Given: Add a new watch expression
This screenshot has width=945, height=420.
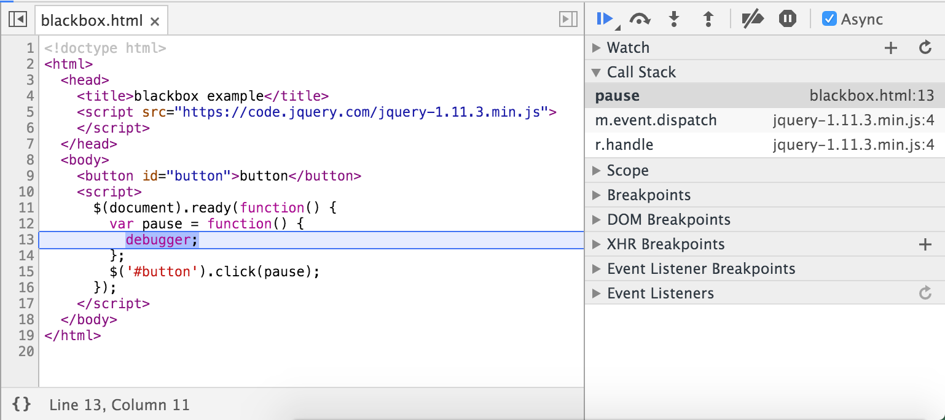Looking at the screenshot, I should 890,48.
